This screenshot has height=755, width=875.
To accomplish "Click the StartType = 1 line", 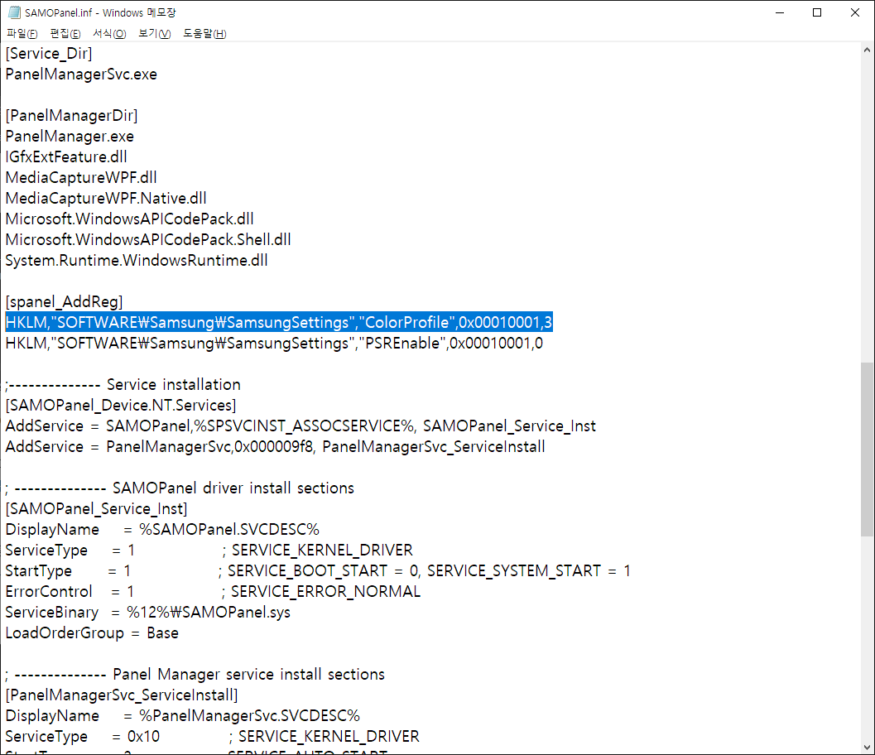I will [318, 570].
